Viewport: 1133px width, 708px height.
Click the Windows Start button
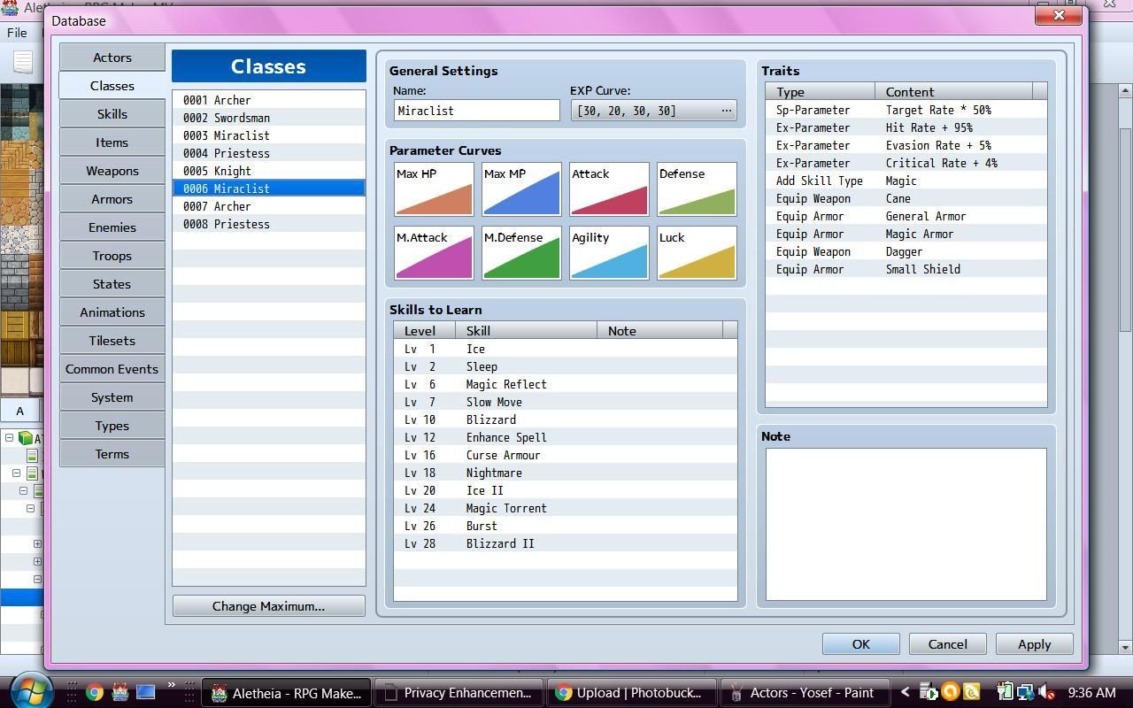[x=31, y=691]
